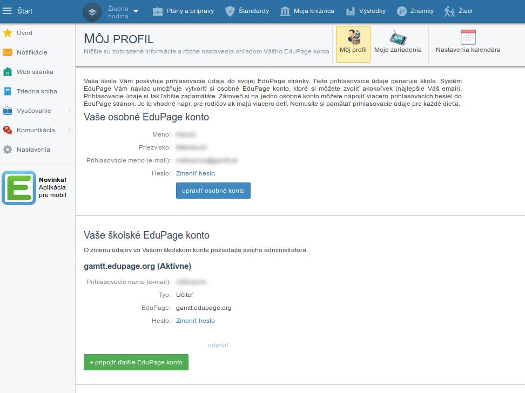Open Štandardy menu item

(254, 11)
